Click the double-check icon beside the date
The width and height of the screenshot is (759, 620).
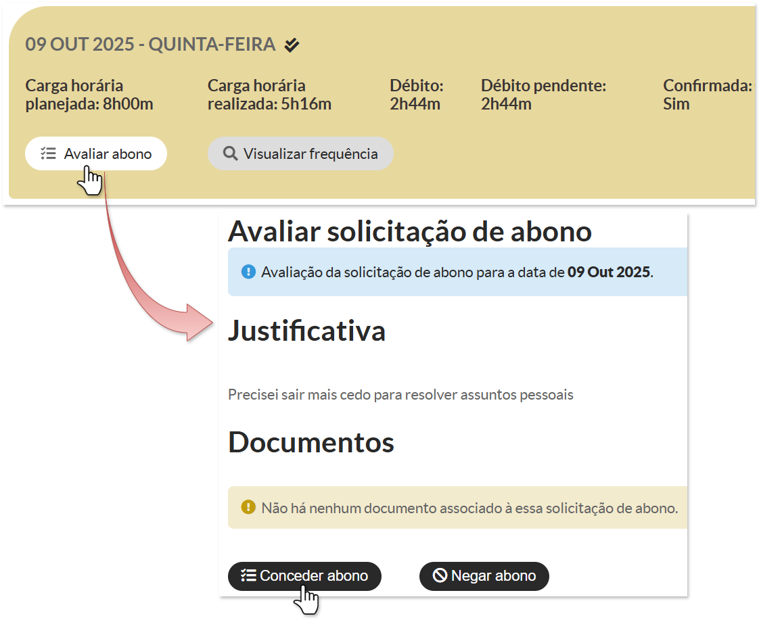click(x=292, y=45)
